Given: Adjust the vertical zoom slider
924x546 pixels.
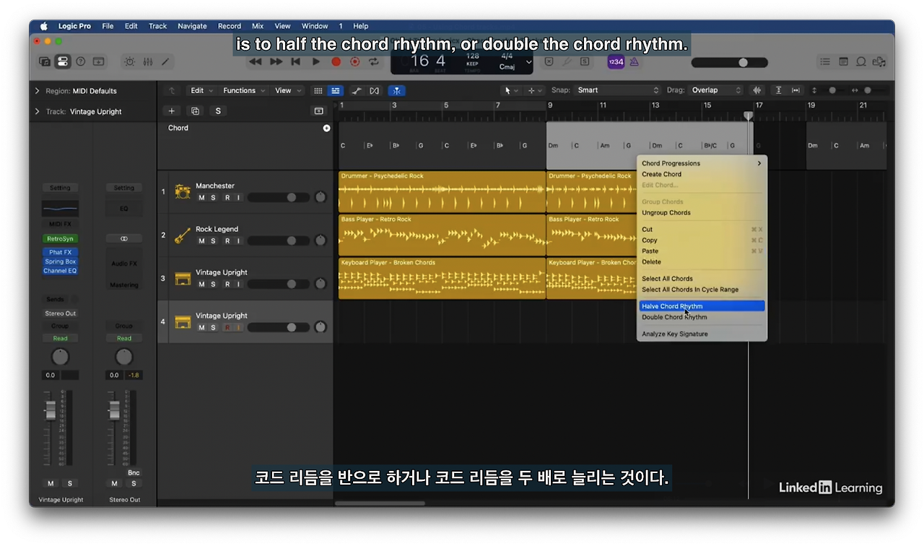Looking at the screenshot, I should pos(832,90).
